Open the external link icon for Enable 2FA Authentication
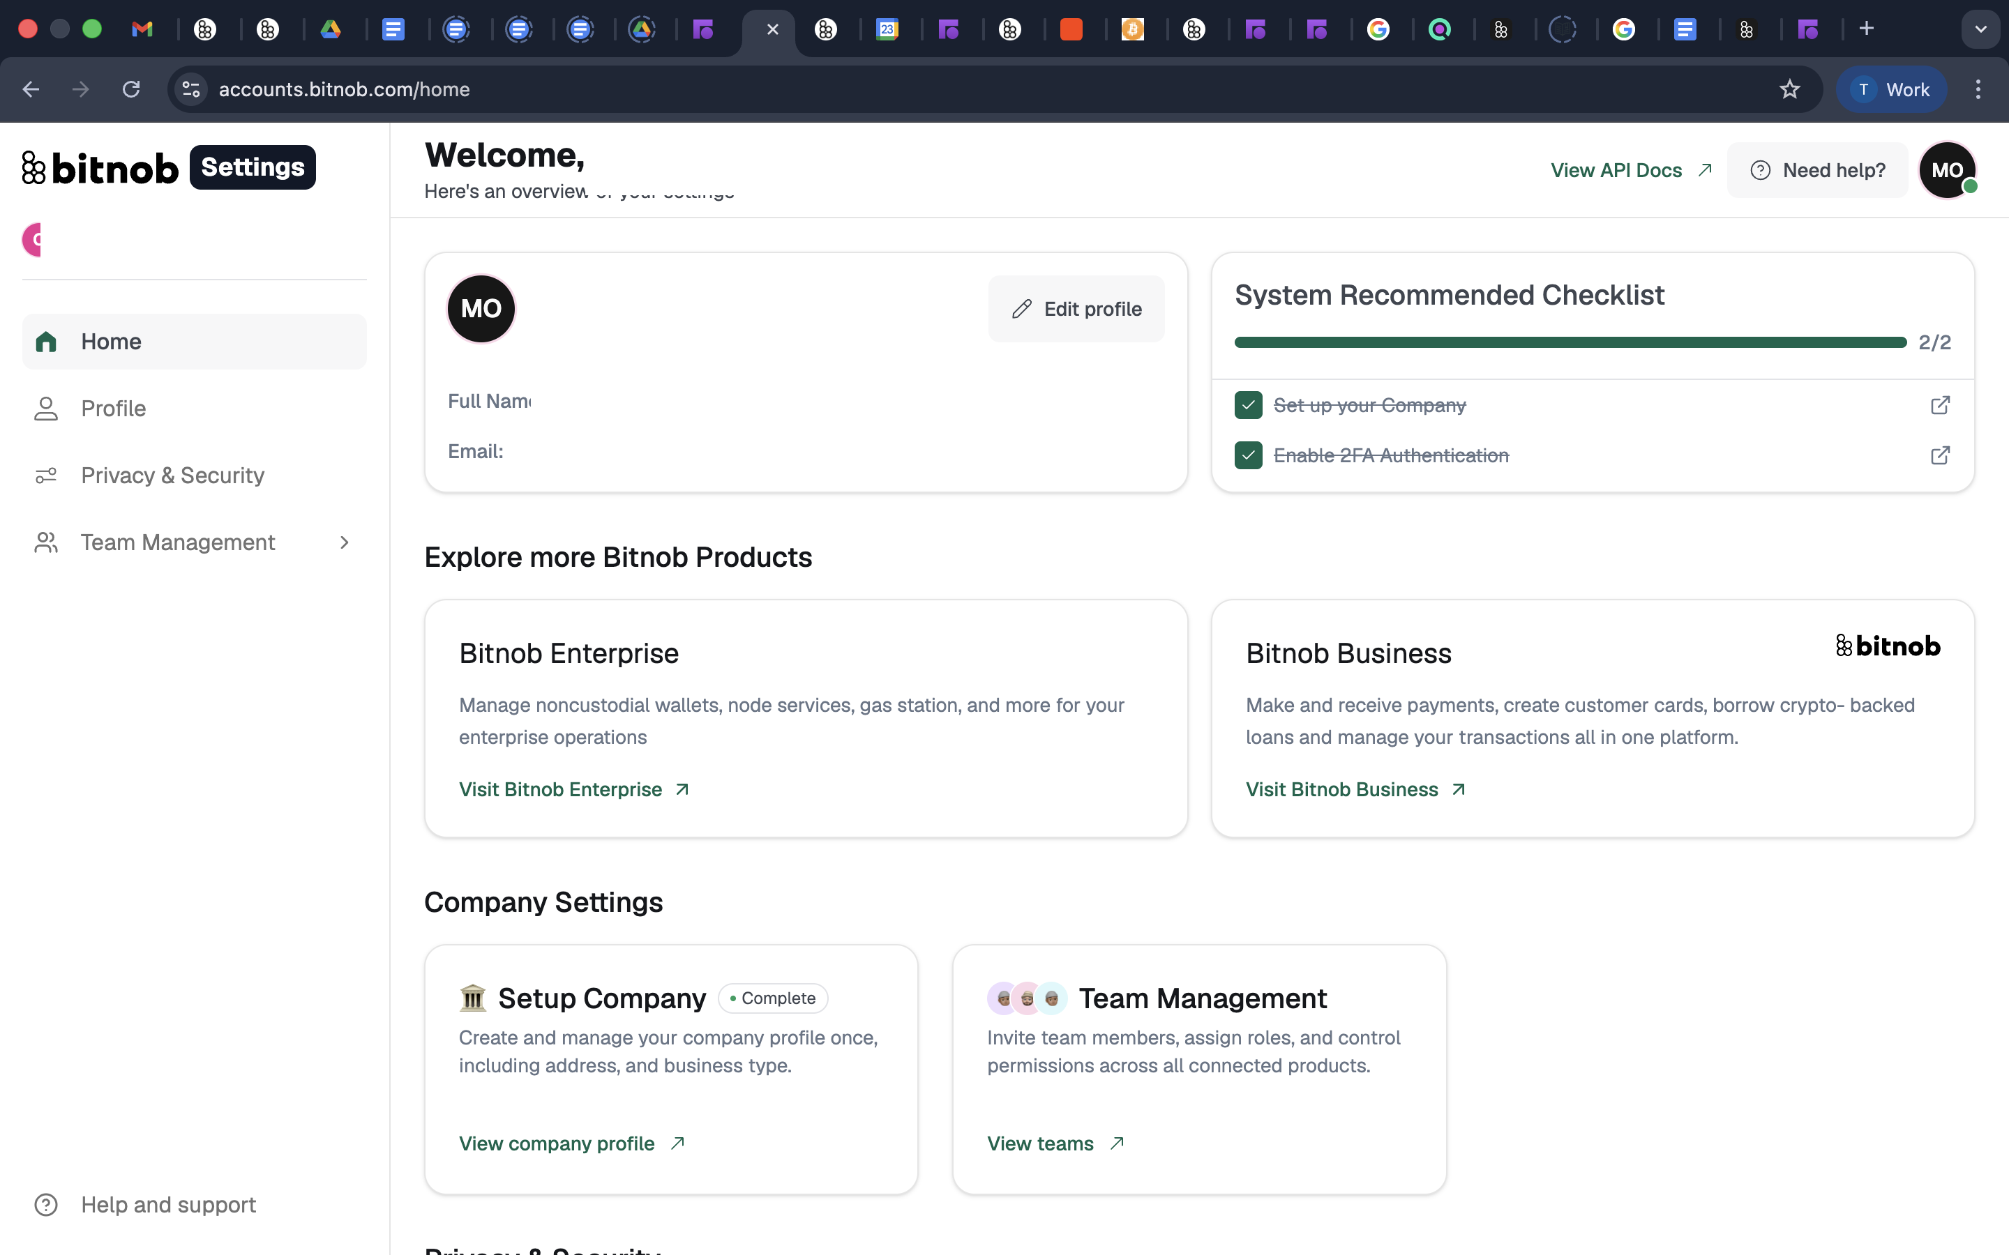This screenshot has height=1255, width=2009. pyautogui.click(x=1940, y=455)
